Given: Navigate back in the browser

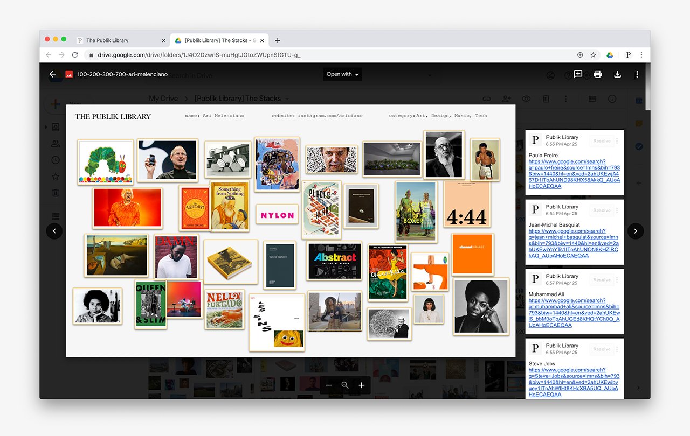Looking at the screenshot, I should (49, 55).
